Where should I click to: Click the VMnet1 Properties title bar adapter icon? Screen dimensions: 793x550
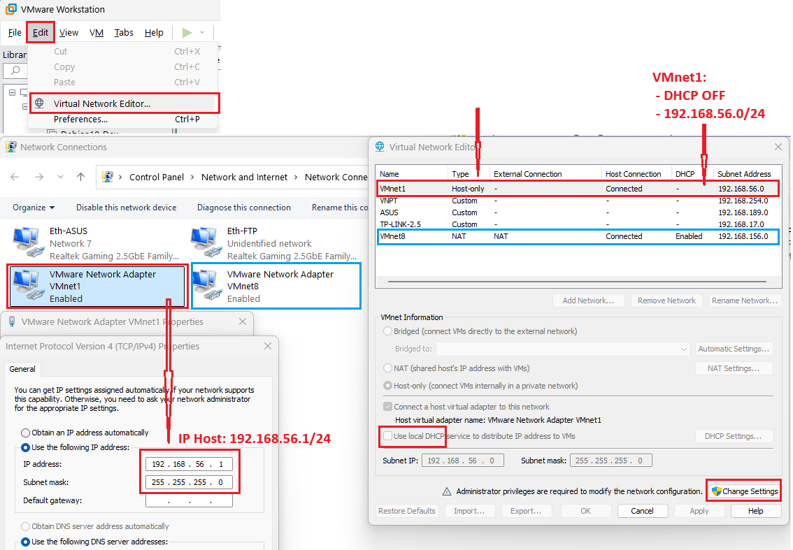12,321
